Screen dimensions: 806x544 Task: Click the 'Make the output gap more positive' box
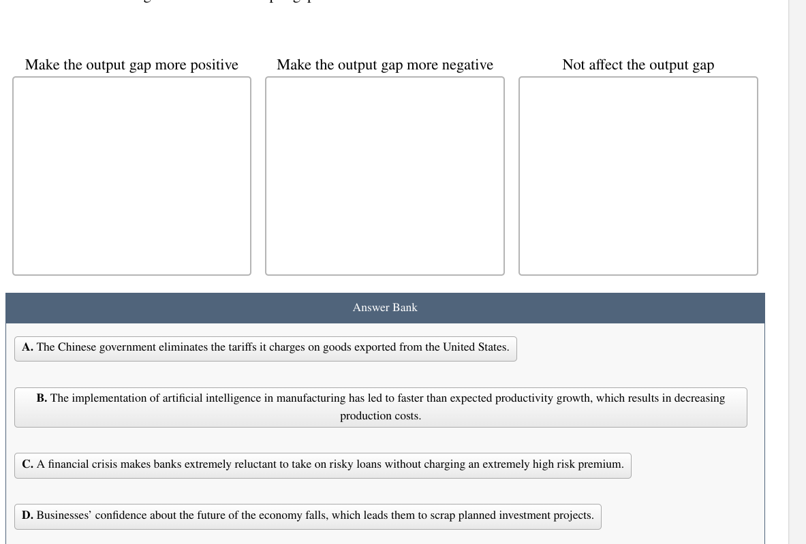(131, 176)
